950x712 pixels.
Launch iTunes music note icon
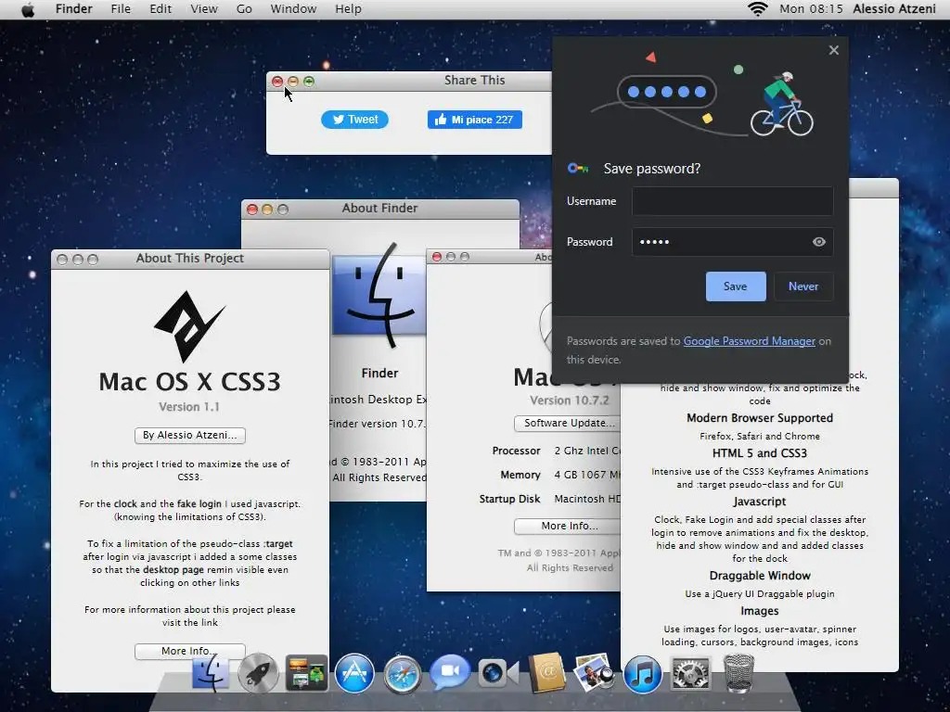[642, 673]
